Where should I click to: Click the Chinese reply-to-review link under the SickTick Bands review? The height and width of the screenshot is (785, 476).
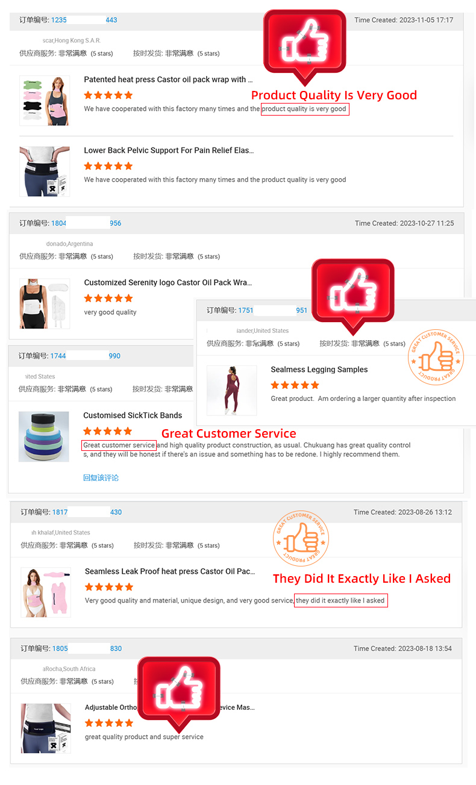tap(101, 477)
